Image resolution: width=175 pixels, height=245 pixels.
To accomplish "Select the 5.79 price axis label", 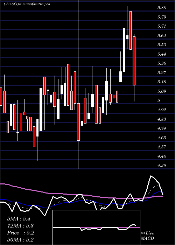I will pos(162,17).
